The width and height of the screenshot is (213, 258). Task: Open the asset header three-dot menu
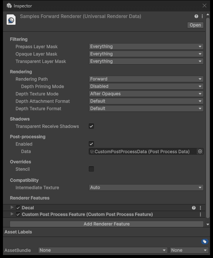tap(202, 16)
